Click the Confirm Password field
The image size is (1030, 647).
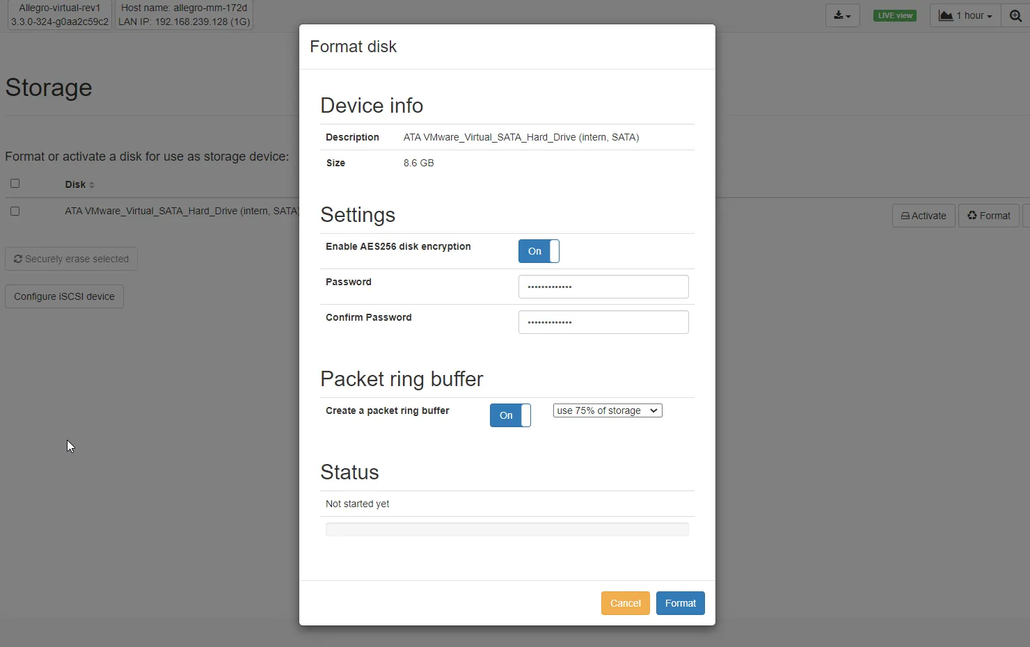click(x=603, y=322)
